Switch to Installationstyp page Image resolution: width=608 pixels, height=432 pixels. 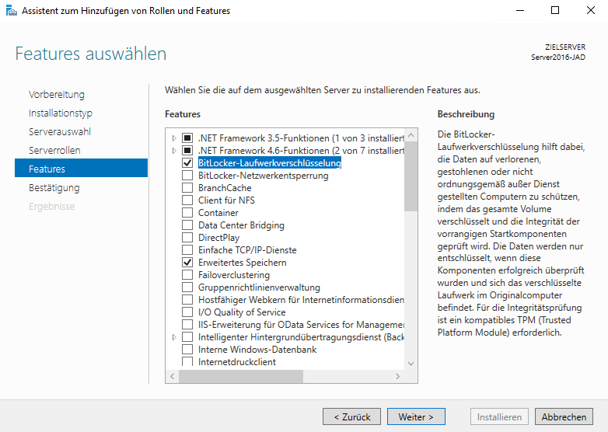click(61, 113)
